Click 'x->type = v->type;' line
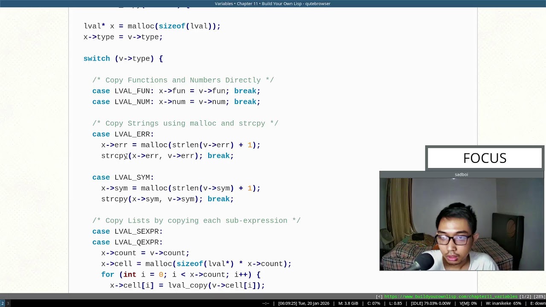 click(123, 37)
